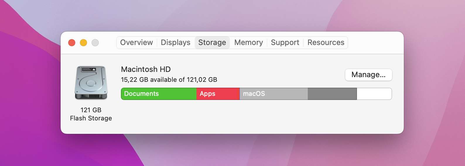This screenshot has height=166, width=465.
Task: Click the green Documents storage segment
Action: pyautogui.click(x=159, y=94)
